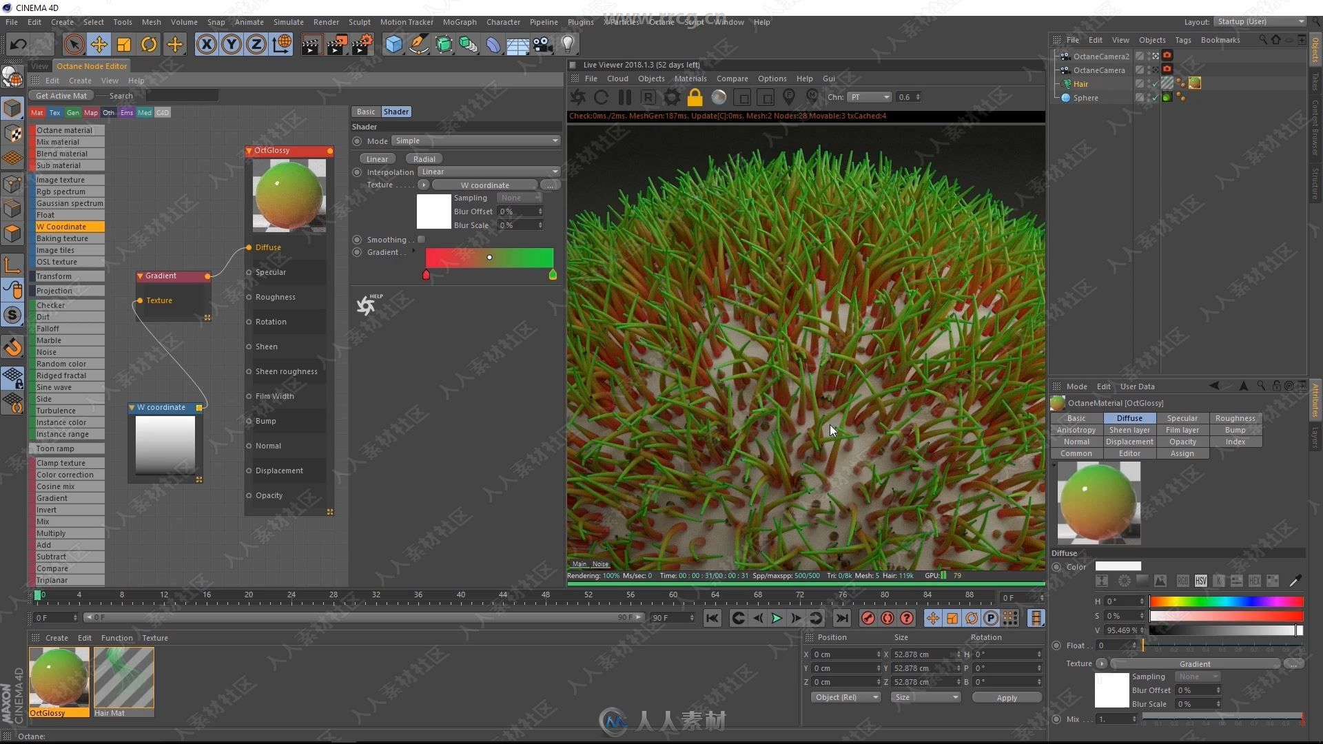Image resolution: width=1323 pixels, height=744 pixels.
Task: Open Interpolation dropdown set to Linear
Action: tap(489, 172)
